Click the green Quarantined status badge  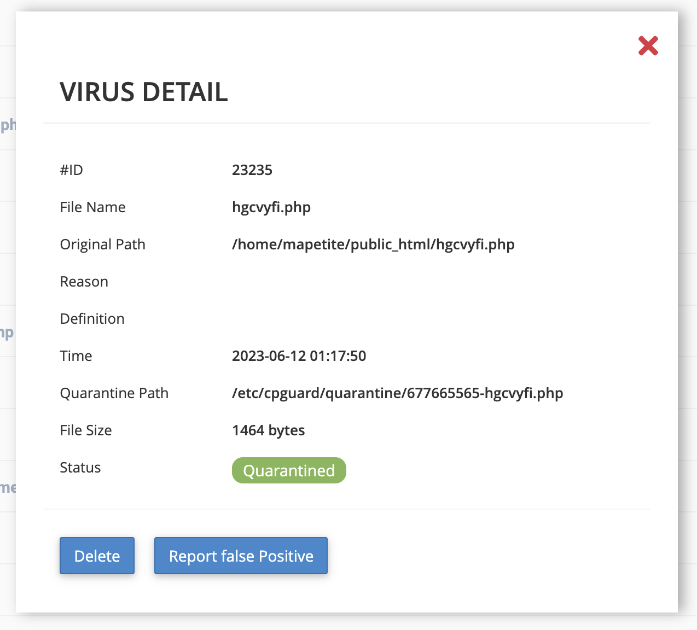pyautogui.click(x=289, y=470)
